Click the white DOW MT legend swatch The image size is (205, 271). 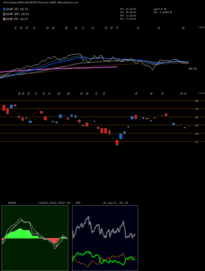[x=4, y=14]
